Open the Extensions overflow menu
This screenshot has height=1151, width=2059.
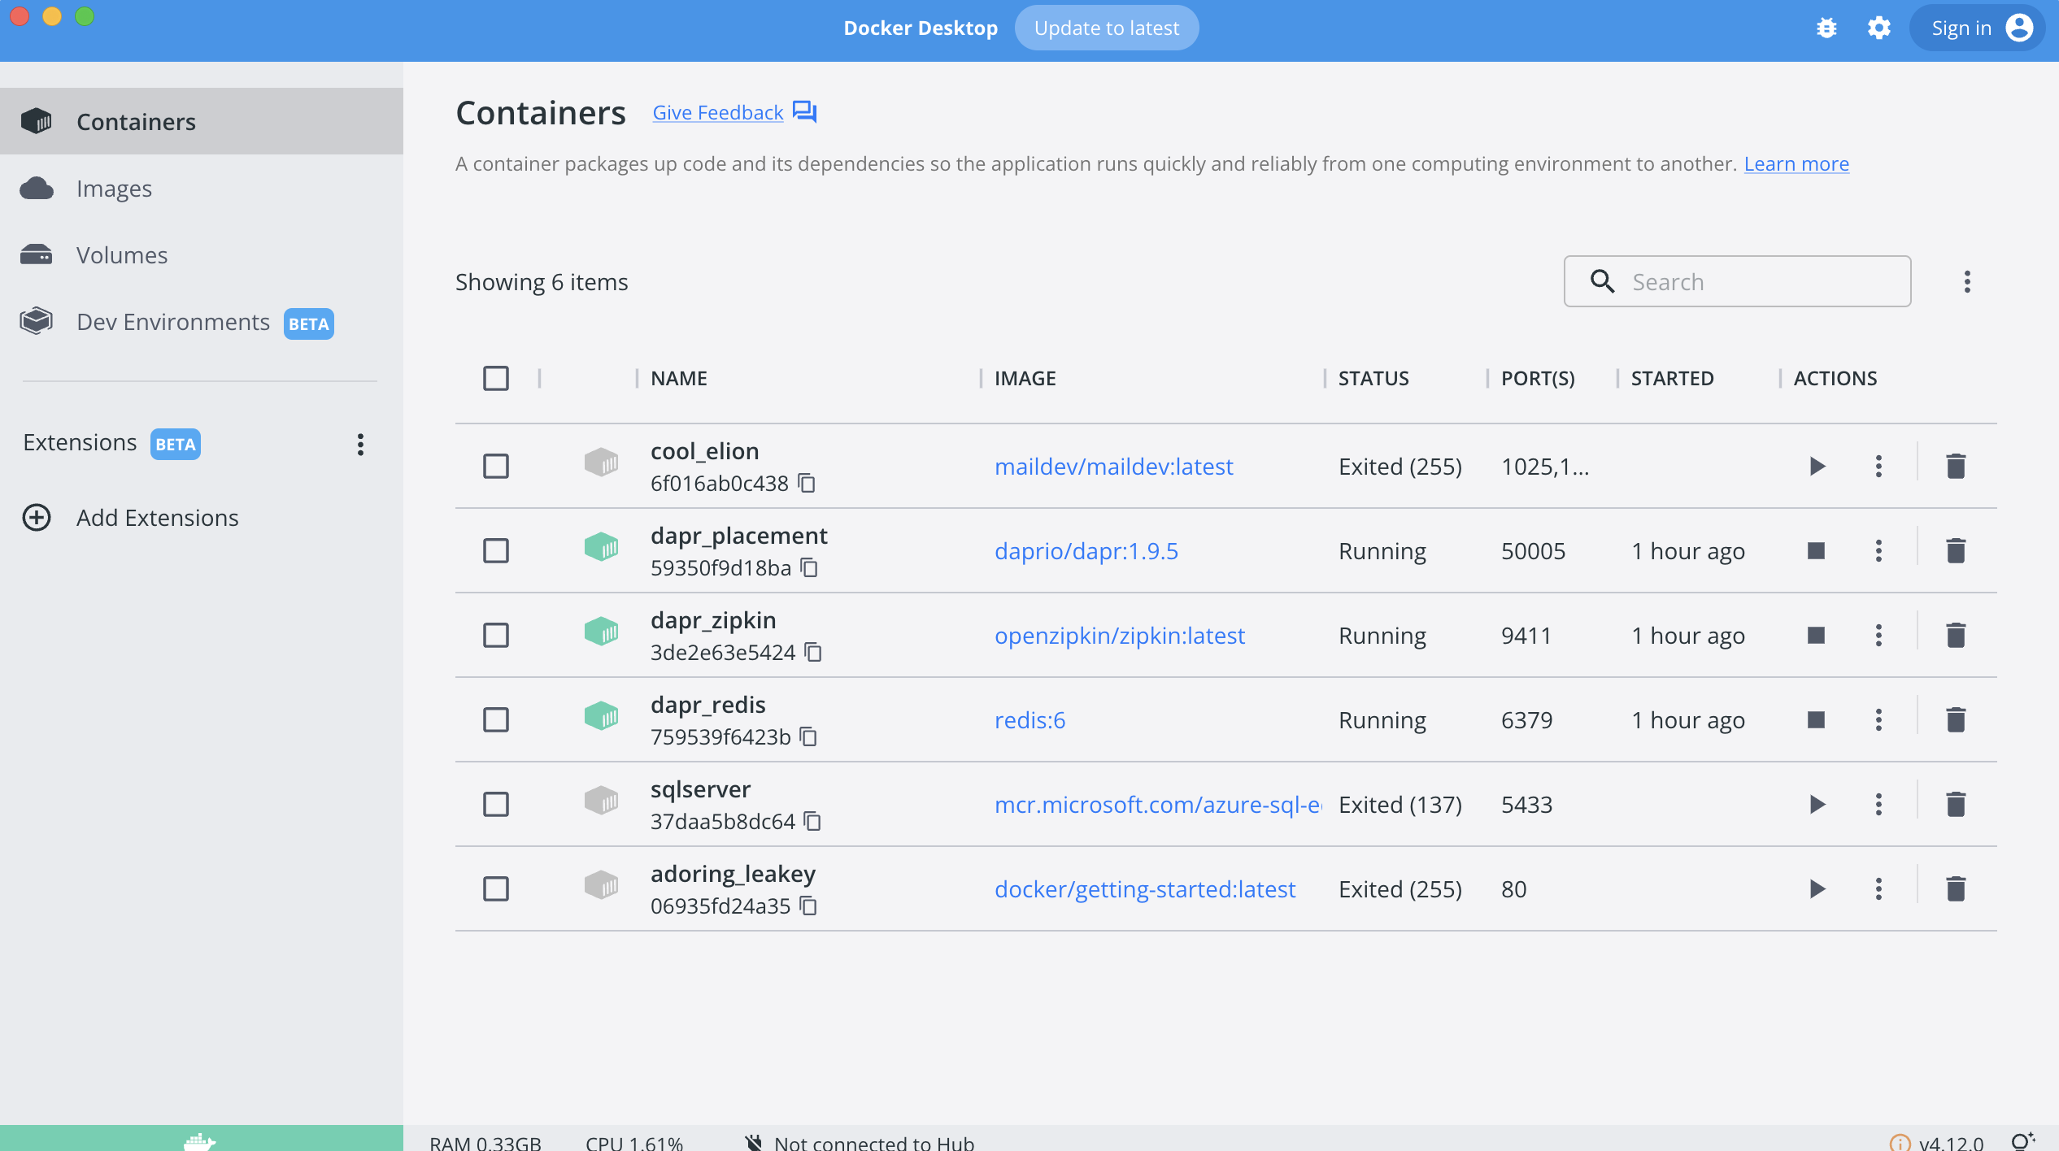click(x=360, y=445)
